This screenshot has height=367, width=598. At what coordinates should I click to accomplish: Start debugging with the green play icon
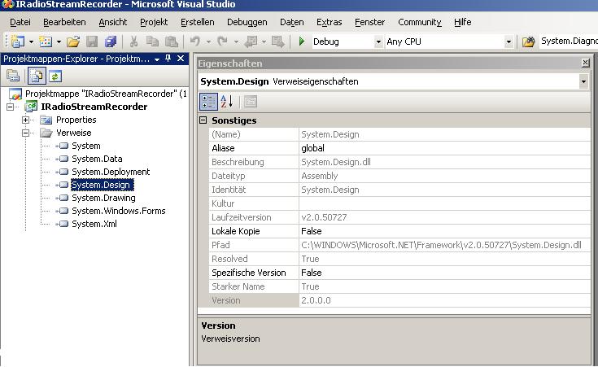pyautogui.click(x=302, y=42)
